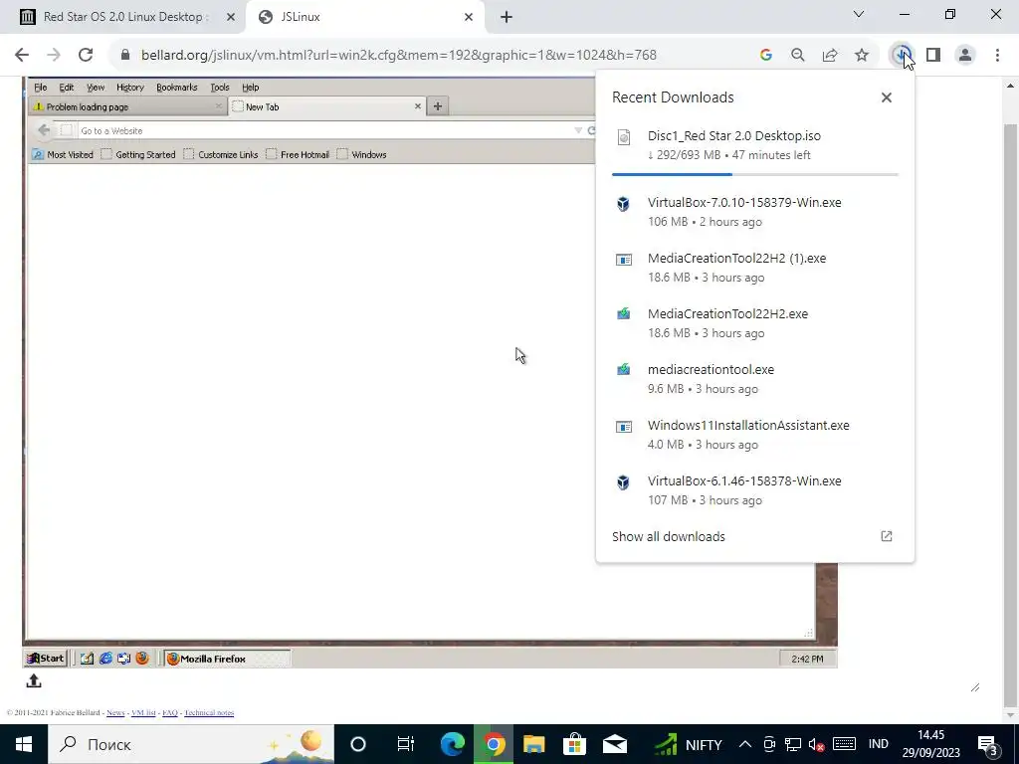Open the Free Hotmail bookmark
1019x764 pixels.
298,154
